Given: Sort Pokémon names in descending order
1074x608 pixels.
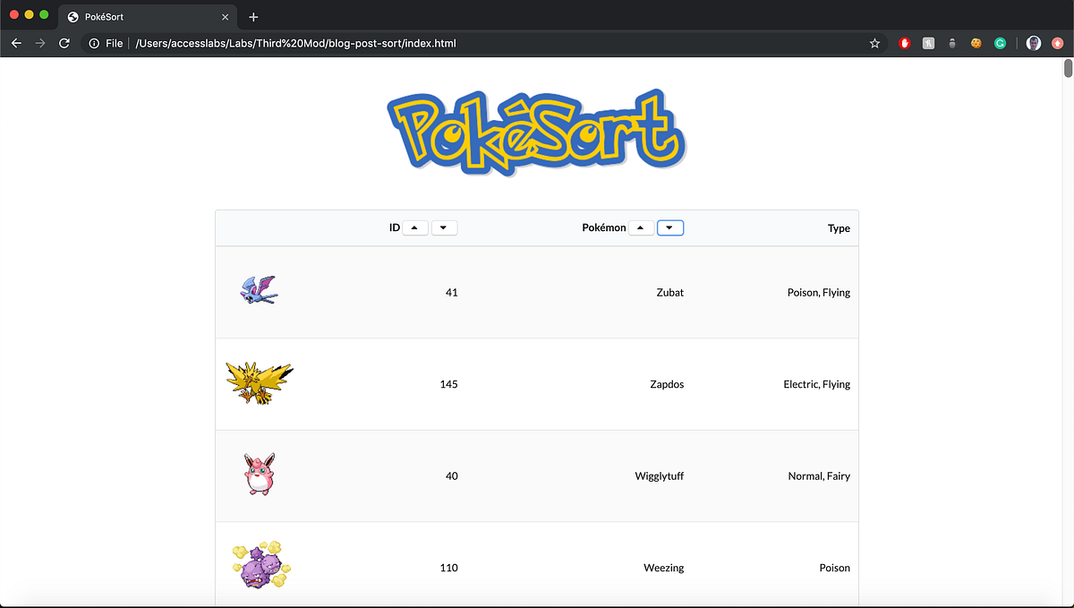Looking at the screenshot, I should (669, 227).
